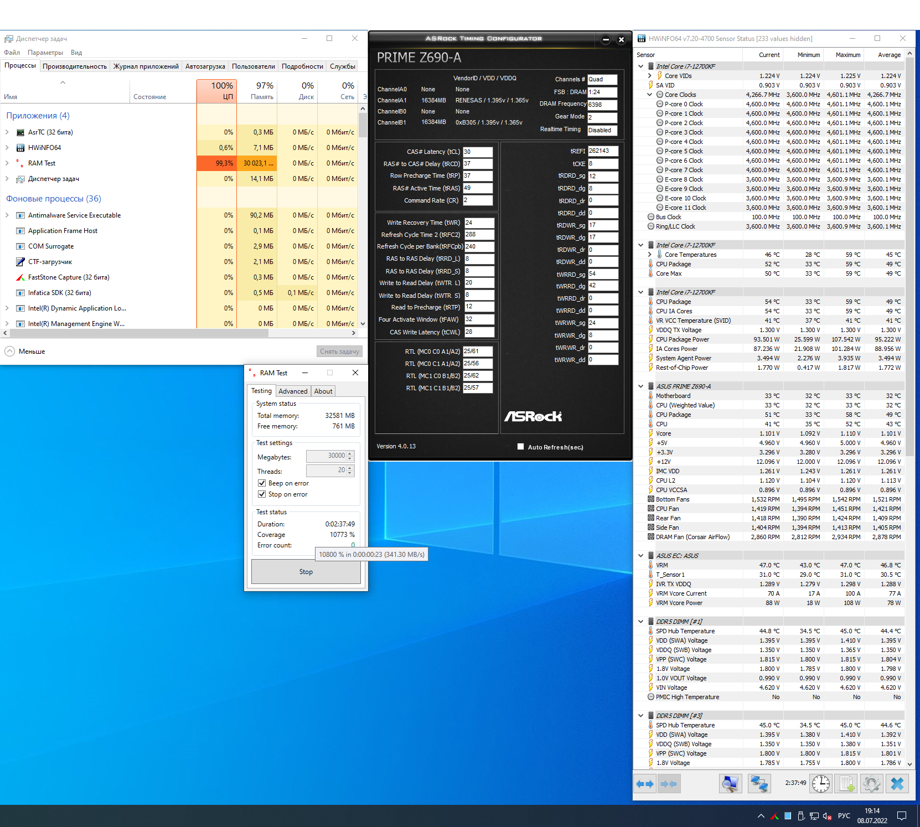Screen dimensions: 920x827
Task: Click Application Frame Host process icon
Action: click(x=20, y=231)
